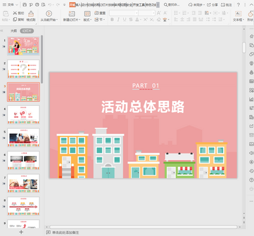Click the Cut (剪切) scissors button
254x236 pixels.
click(x=18, y=13)
